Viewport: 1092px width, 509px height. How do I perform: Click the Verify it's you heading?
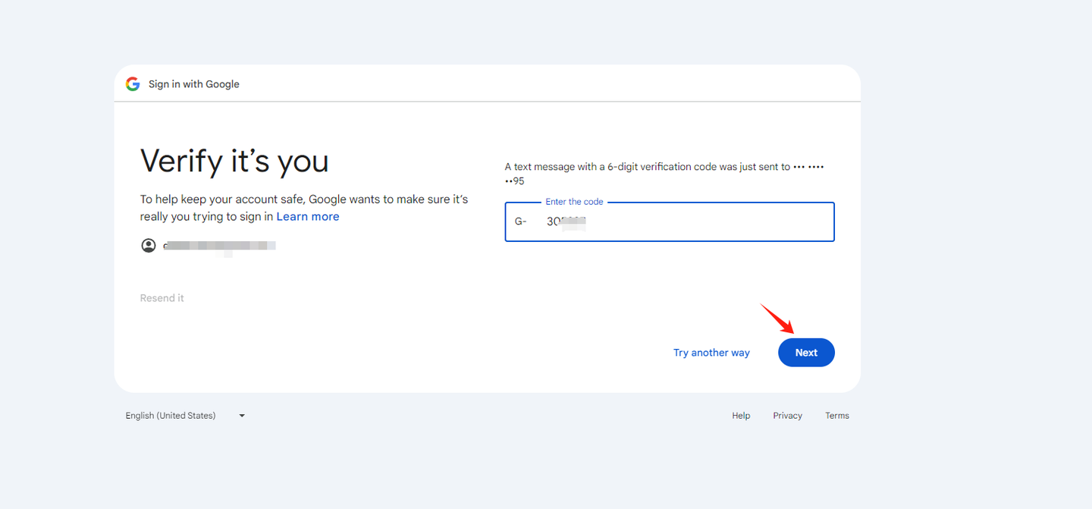pos(234,162)
